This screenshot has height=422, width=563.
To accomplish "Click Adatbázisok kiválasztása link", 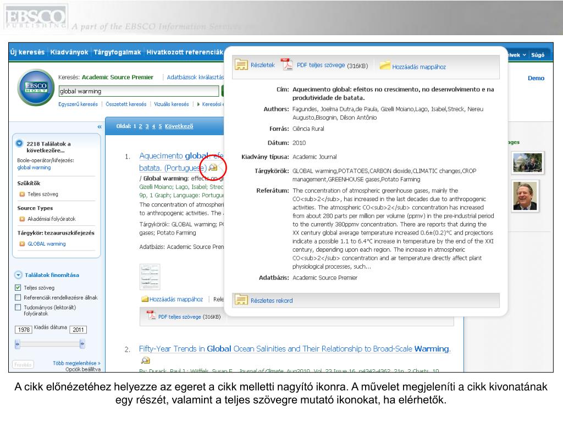I will 195,77.
